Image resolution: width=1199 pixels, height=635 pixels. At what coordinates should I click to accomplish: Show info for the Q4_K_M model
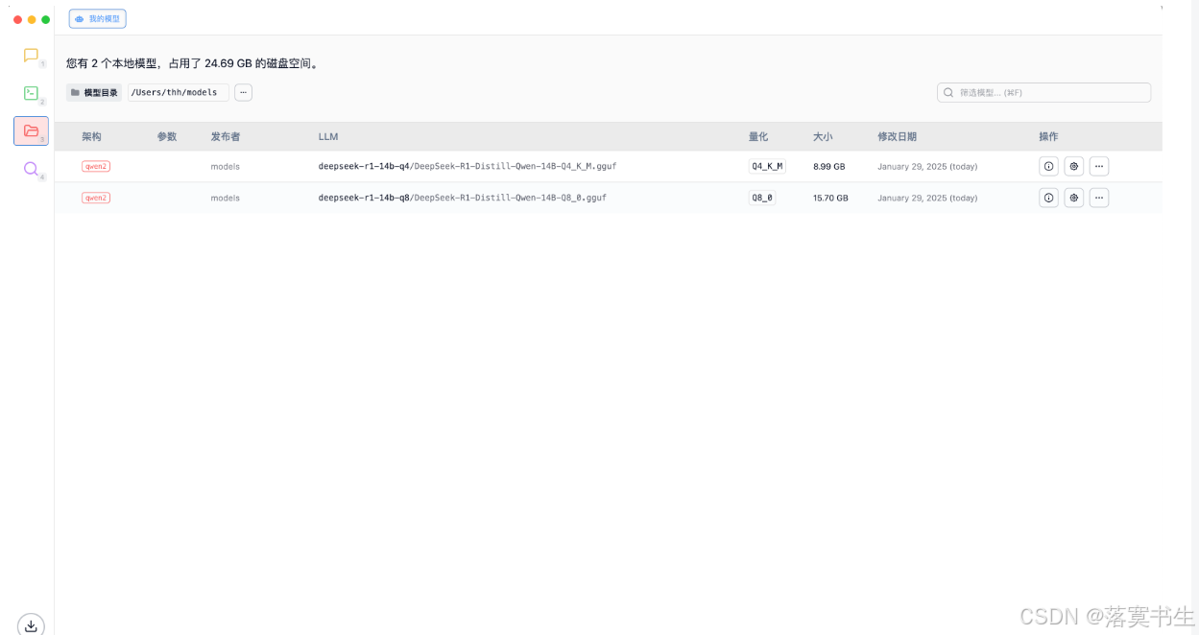point(1048,166)
